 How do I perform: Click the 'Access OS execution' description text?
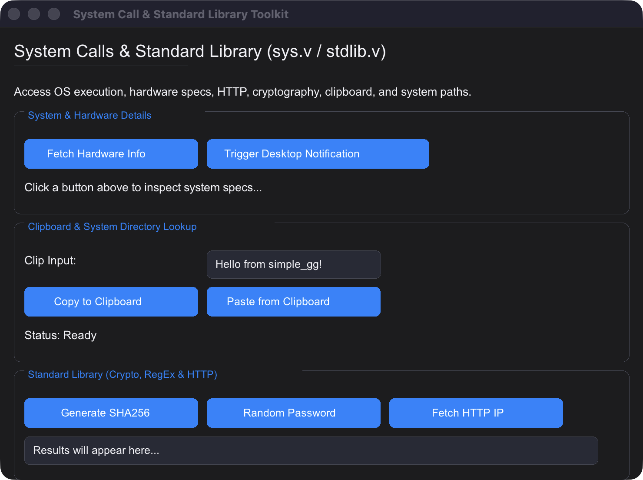click(242, 92)
